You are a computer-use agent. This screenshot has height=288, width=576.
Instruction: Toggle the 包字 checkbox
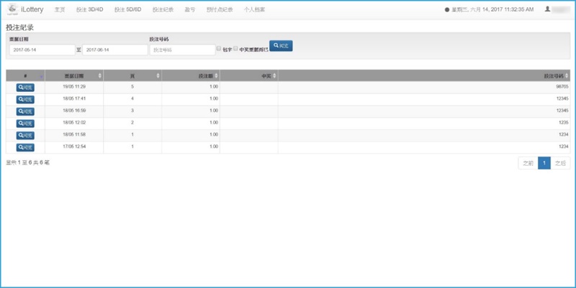coord(220,49)
